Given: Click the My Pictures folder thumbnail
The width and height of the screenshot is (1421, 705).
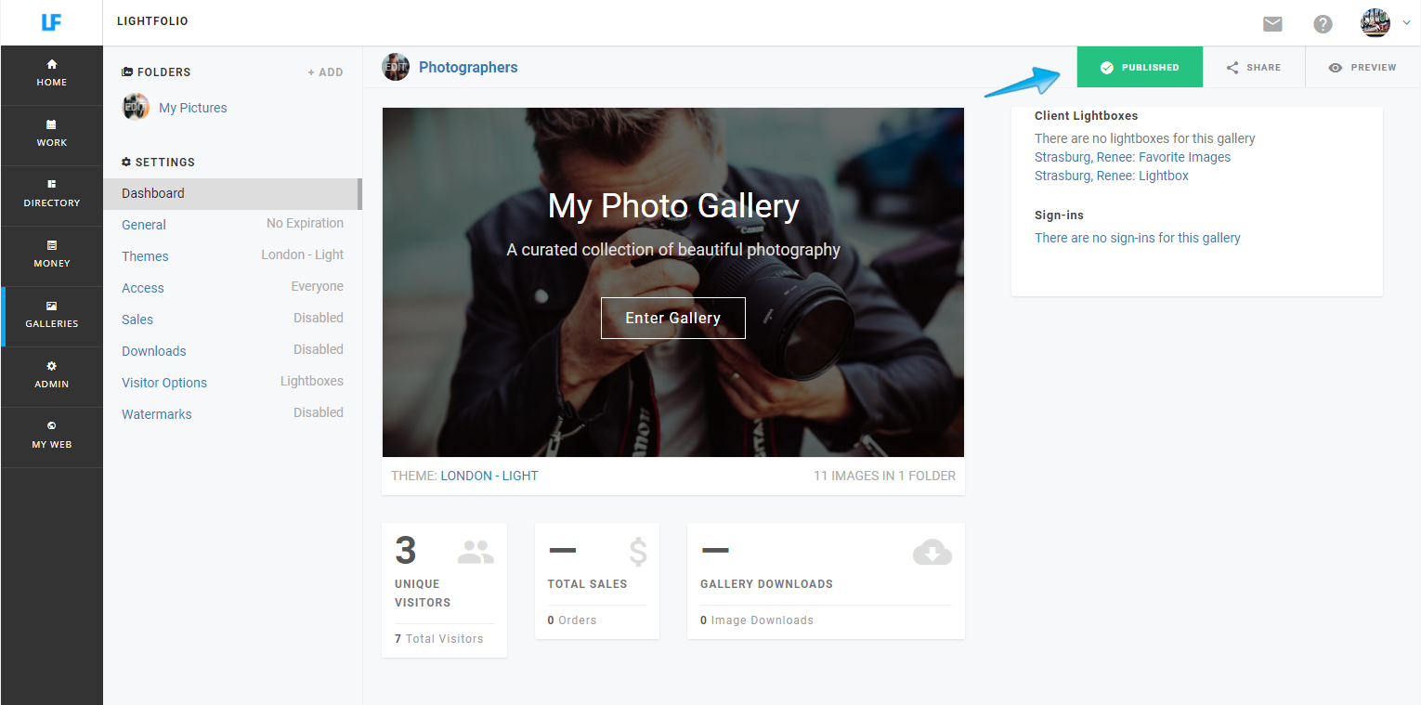Looking at the screenshot, I should 136,107.
